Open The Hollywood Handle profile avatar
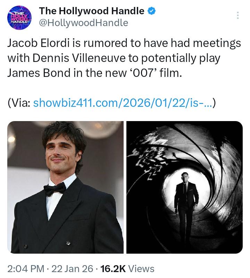250x278 pixels. tap(19, 17)
